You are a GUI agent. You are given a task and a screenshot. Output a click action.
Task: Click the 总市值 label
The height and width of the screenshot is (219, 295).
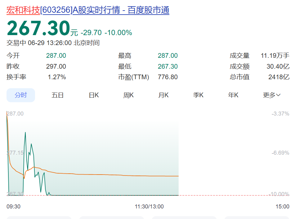(239, 77)
